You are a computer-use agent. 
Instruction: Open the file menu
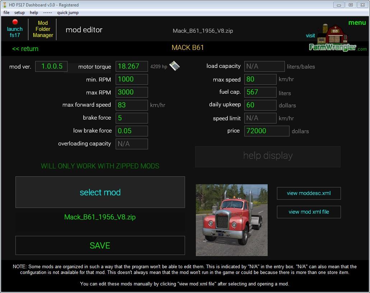click(x=6, y=13)
